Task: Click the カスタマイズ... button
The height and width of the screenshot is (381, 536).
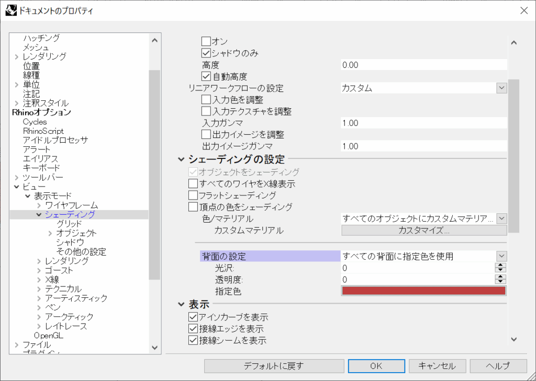Action: [424, 230]
